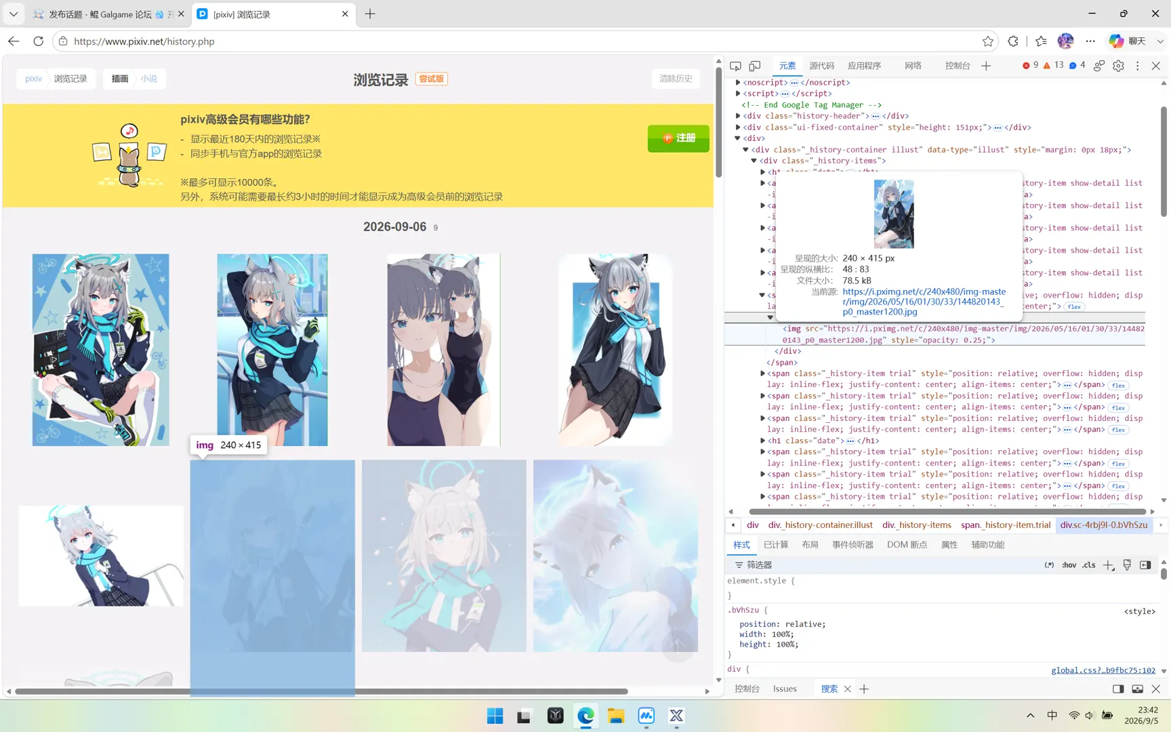Select div.sc-4rbj9l-0.bVhSzu breadcrumb
Image resolution: width=1171 pixels, height=732 pixels.
[1104, 525]
